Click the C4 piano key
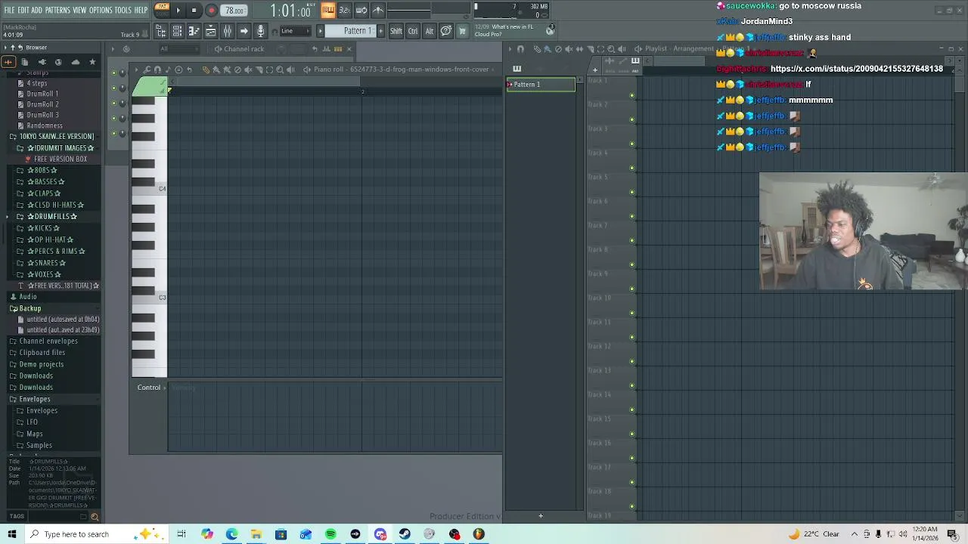The image size is (968, 544). (x=150, y=189)
